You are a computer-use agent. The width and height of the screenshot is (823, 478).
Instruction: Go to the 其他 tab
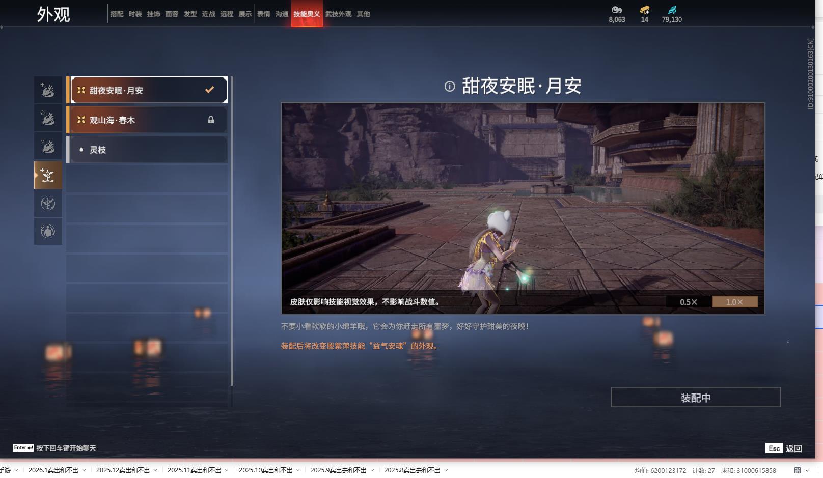[364, 14]
